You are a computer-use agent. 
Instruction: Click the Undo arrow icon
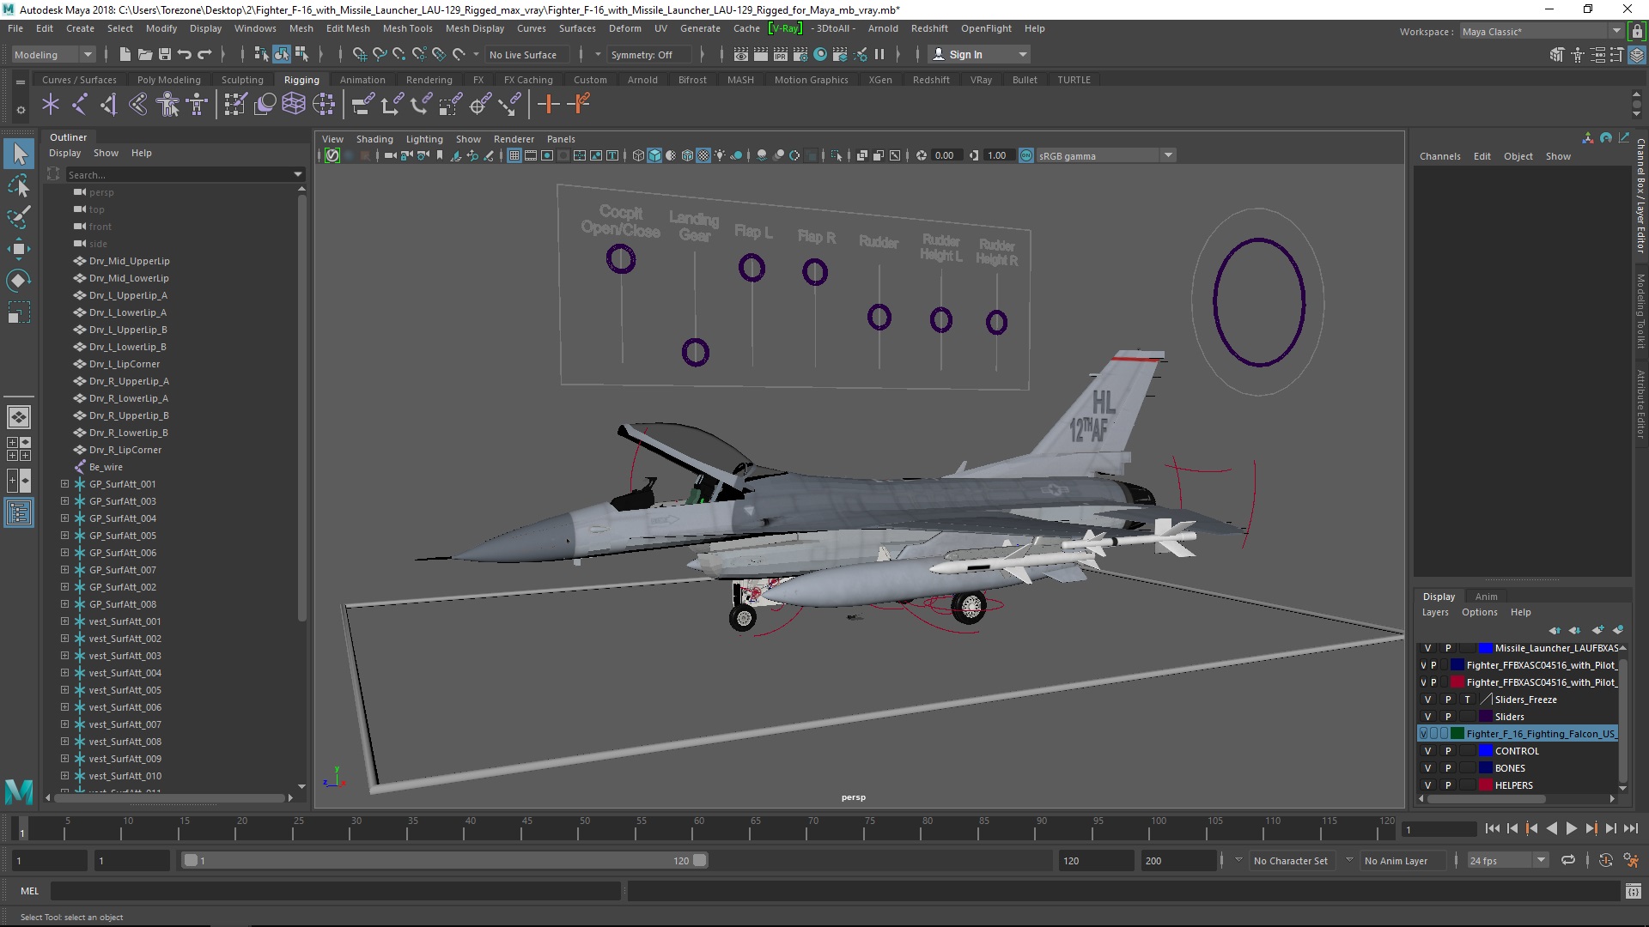[185, 54]
